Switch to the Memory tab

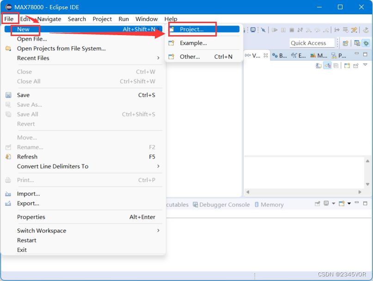click(269, 205)
